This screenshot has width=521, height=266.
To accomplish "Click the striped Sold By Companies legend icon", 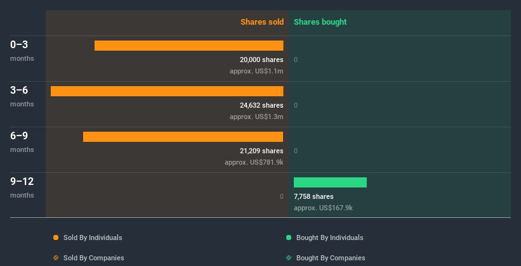I will pos(56,258).
